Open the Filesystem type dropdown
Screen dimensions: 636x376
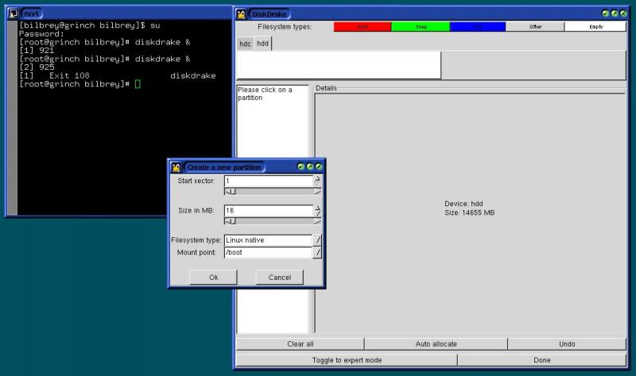point(317,240)
